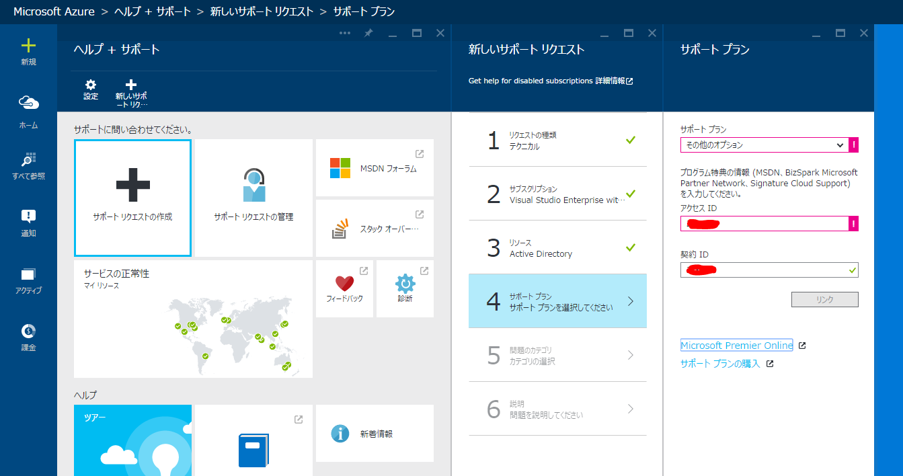
Task: Open the アクティブ sidebar icon
Action: tap(28, 274)
